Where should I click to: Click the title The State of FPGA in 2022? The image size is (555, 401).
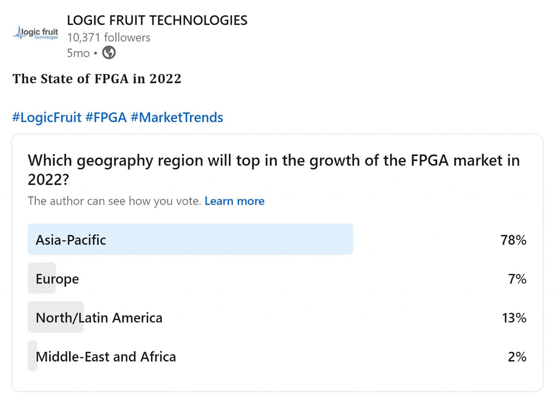(97, 79)
